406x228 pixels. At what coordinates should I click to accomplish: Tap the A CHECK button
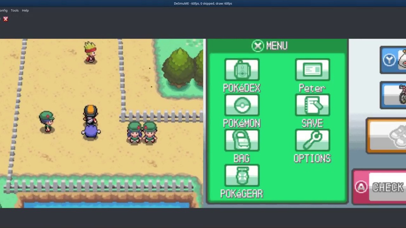click(x=379, y=187)
